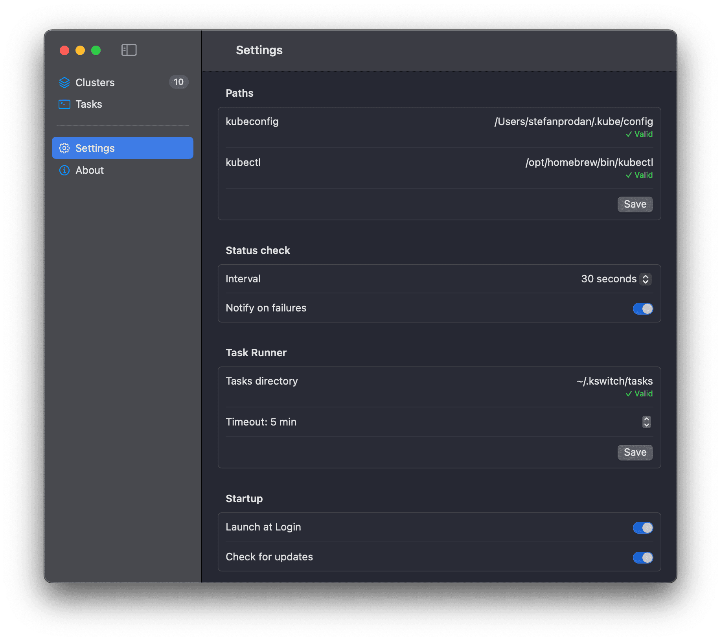Open About via the info icon
Viewport: 721px width, 641px height.
coord(64,170)
